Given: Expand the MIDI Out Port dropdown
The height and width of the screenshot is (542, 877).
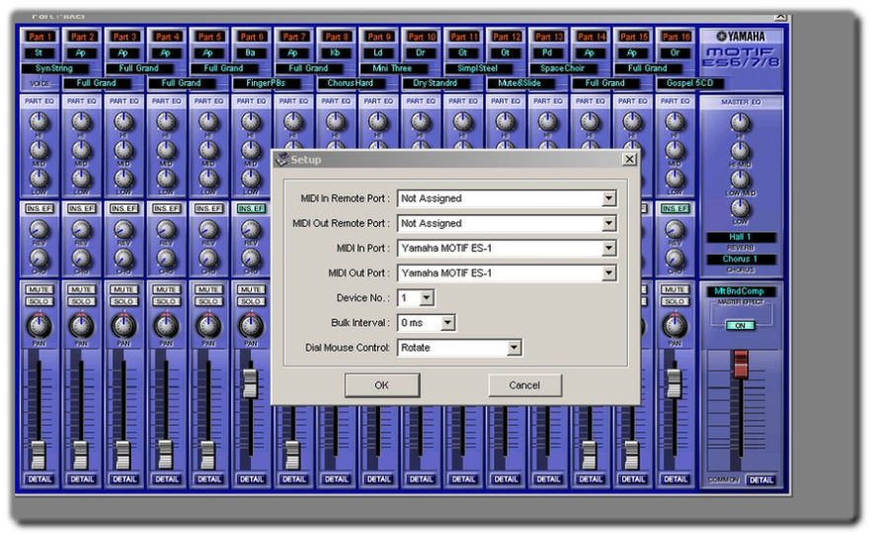Looking at the screenshot, I should tap(609, 273).
